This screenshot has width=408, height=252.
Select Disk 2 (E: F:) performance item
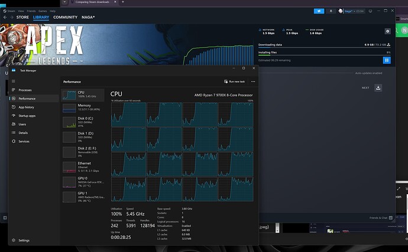[83, 152]
